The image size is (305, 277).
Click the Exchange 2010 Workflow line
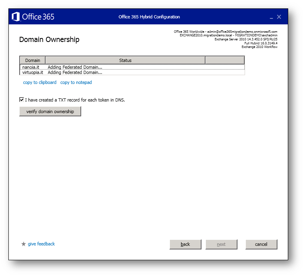pos(259,47)
